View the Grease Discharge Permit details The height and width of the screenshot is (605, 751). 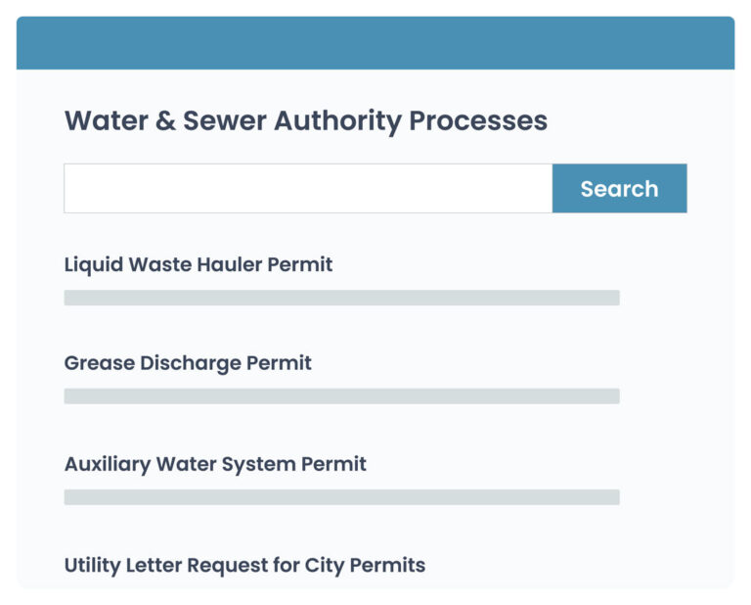click(188, 363)
